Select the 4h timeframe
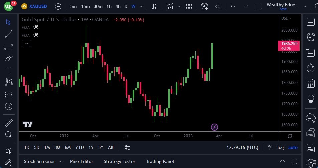 coord(118,6)
